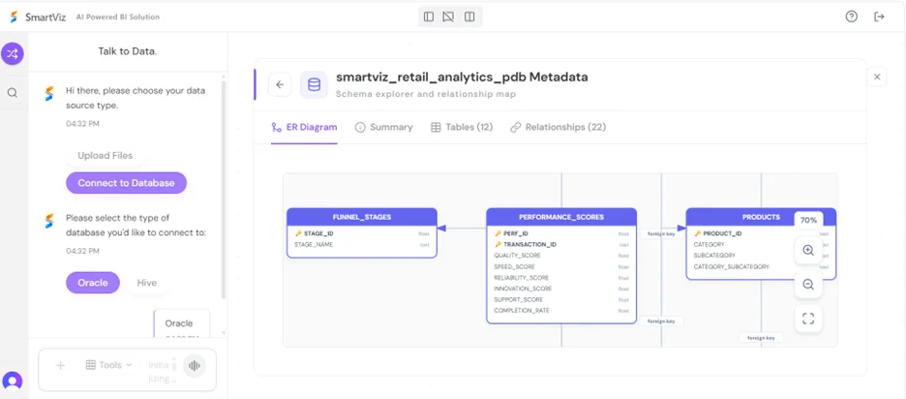Click the 70% zoom level label
The height and width of the screenshot is (399, 906).
808,220
